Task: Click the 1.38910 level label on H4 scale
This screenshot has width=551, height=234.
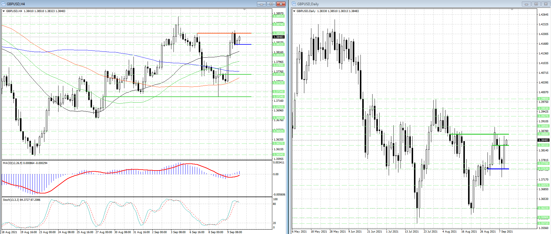Action: (x=278, y=16)
